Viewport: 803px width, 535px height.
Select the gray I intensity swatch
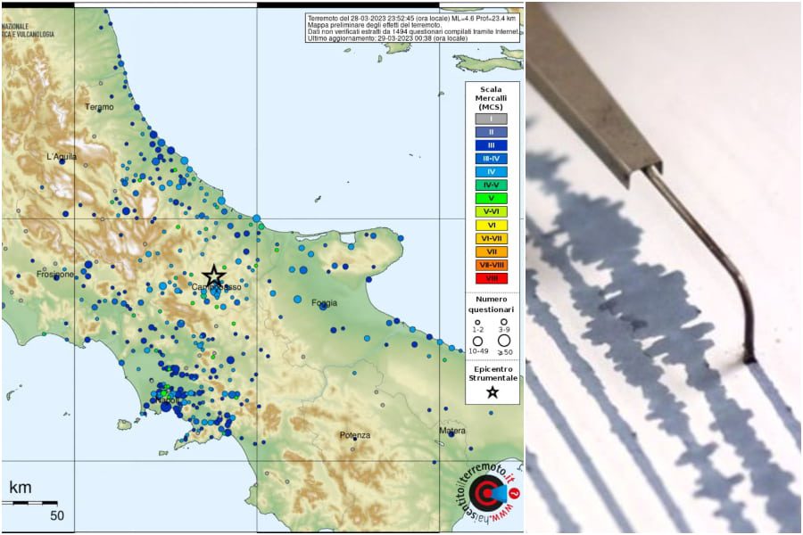(491, 119)
